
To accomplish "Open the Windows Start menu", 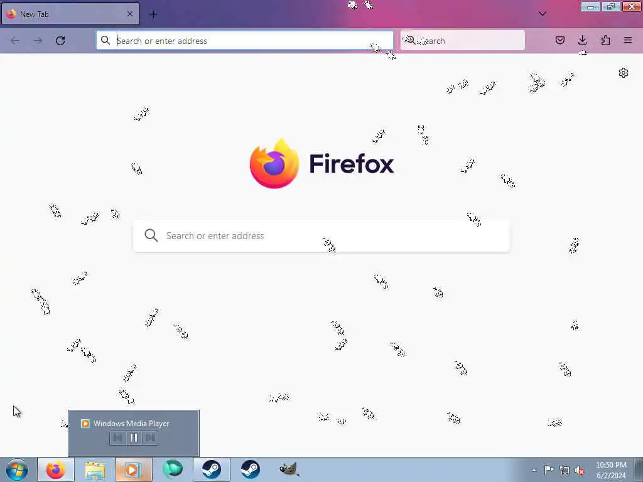I will coord(17,469).
